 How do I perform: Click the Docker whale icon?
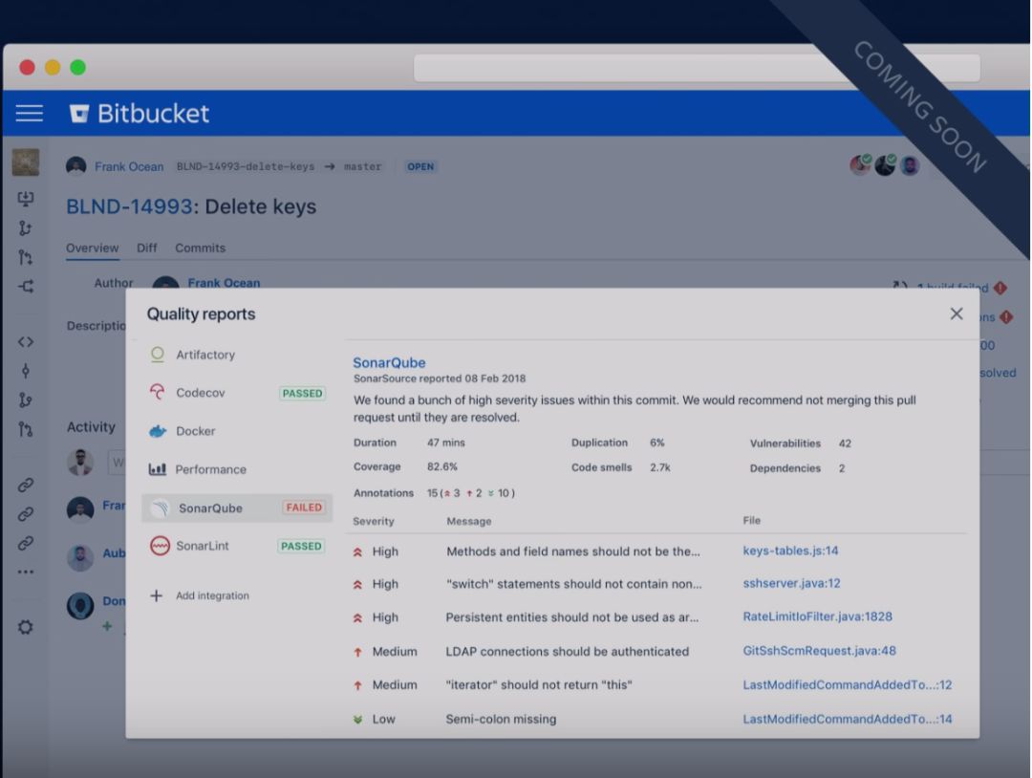tap(158, 431)
